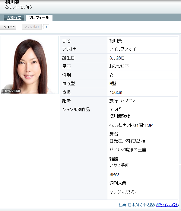181x211 pixels.
Task: Select the プロフィール tab
Action: click(39, 18)
